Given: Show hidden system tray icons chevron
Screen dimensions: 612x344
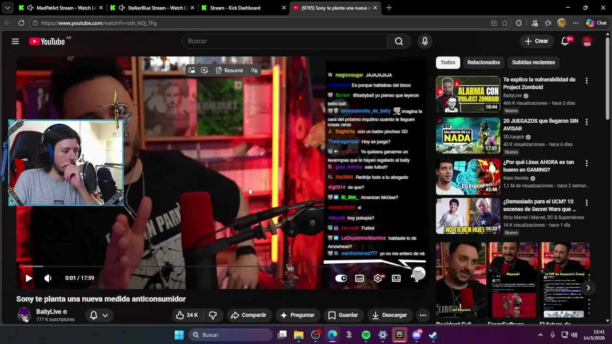Looking at the screenshot, I should pyautogui.click(x=540, y=335).
